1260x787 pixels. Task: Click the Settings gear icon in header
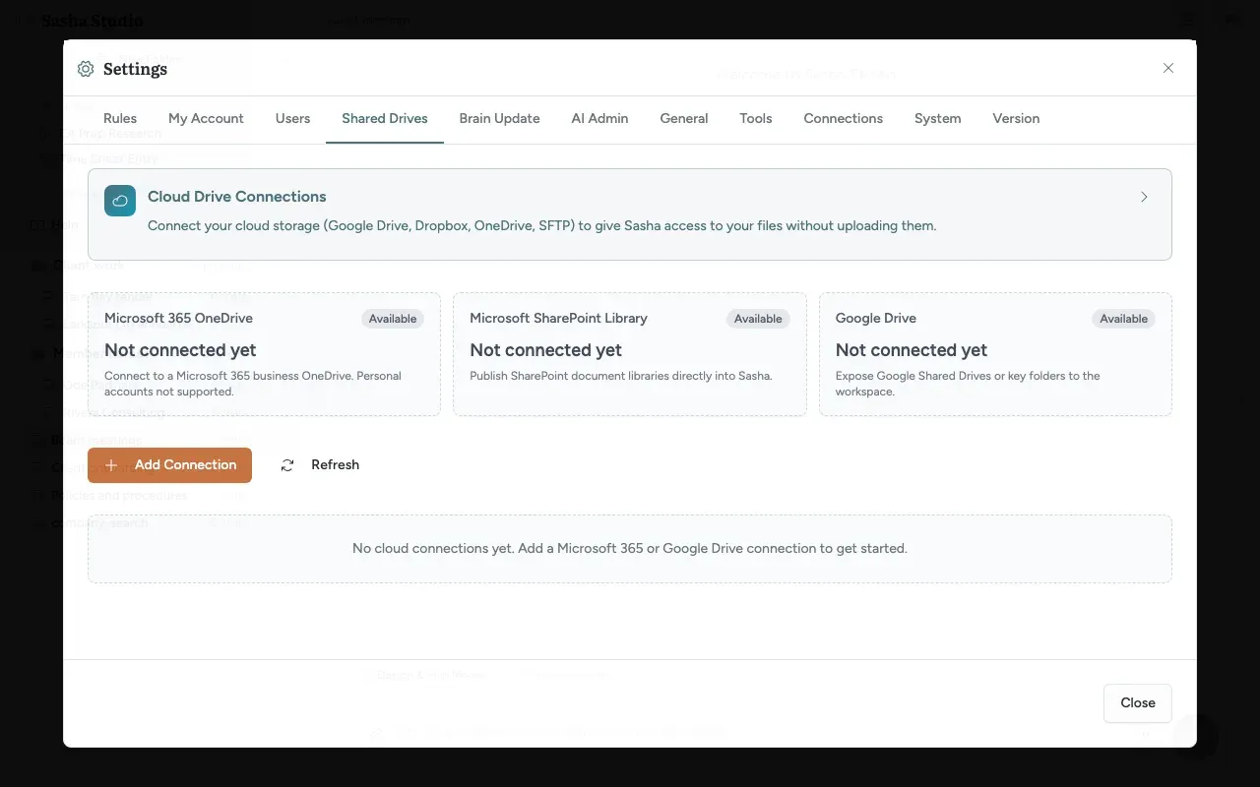[86, 69]
